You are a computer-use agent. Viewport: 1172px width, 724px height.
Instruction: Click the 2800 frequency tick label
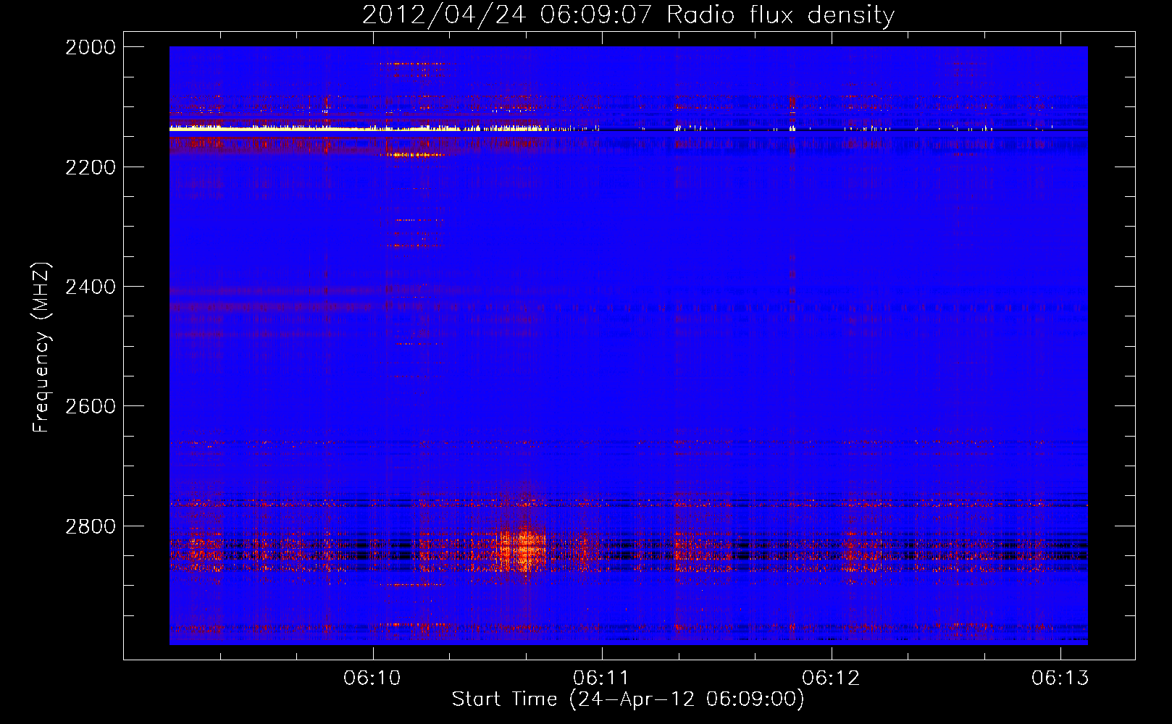[x=91, y=526]
